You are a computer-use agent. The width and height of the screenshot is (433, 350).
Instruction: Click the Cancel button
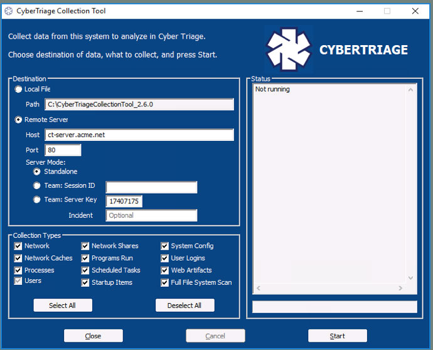click(x=215, y=336)
